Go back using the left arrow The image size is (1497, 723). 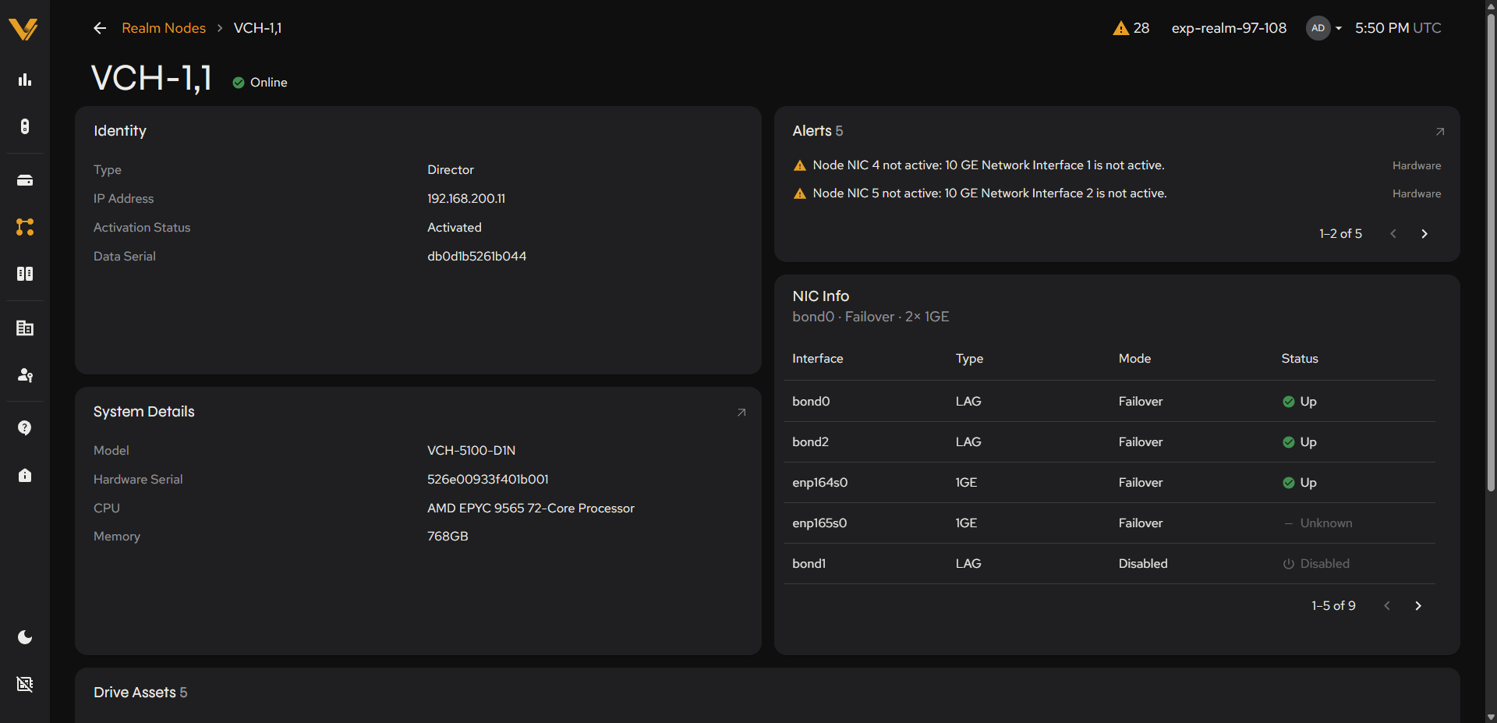100,28
